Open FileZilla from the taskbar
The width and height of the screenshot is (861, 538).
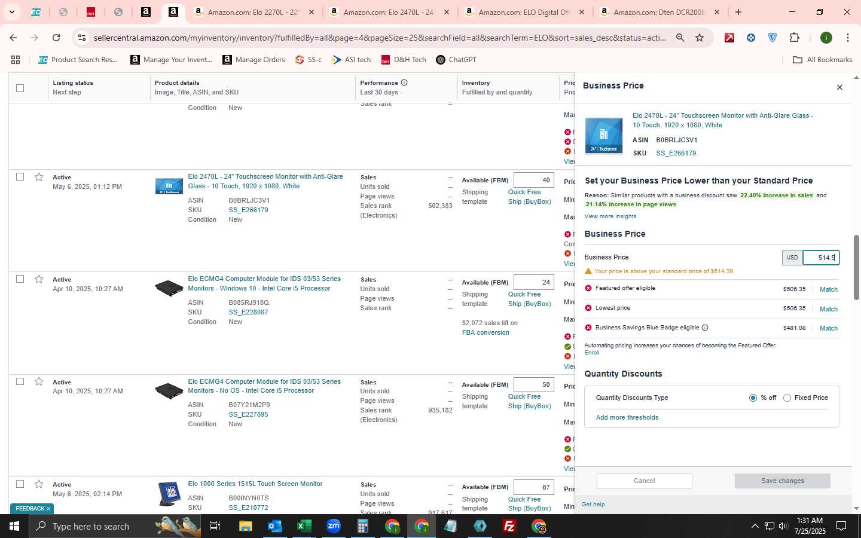coord(509,527)
